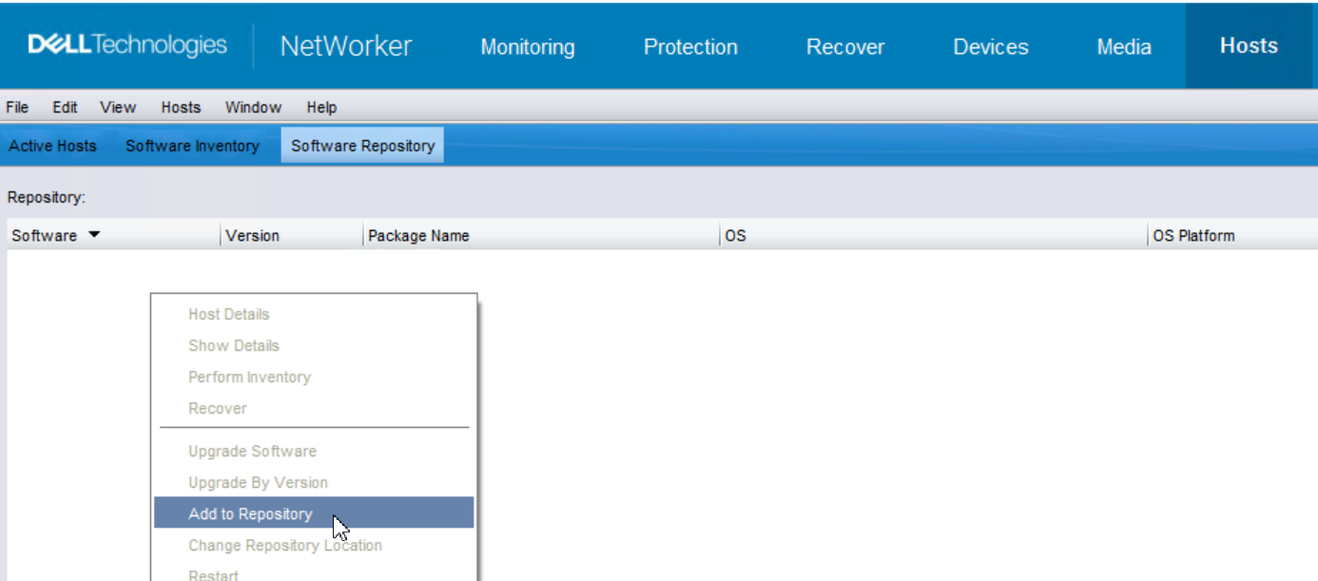Screen dimensions: 1318x581
Task: Open the Protection section
Action: point(690,47)
